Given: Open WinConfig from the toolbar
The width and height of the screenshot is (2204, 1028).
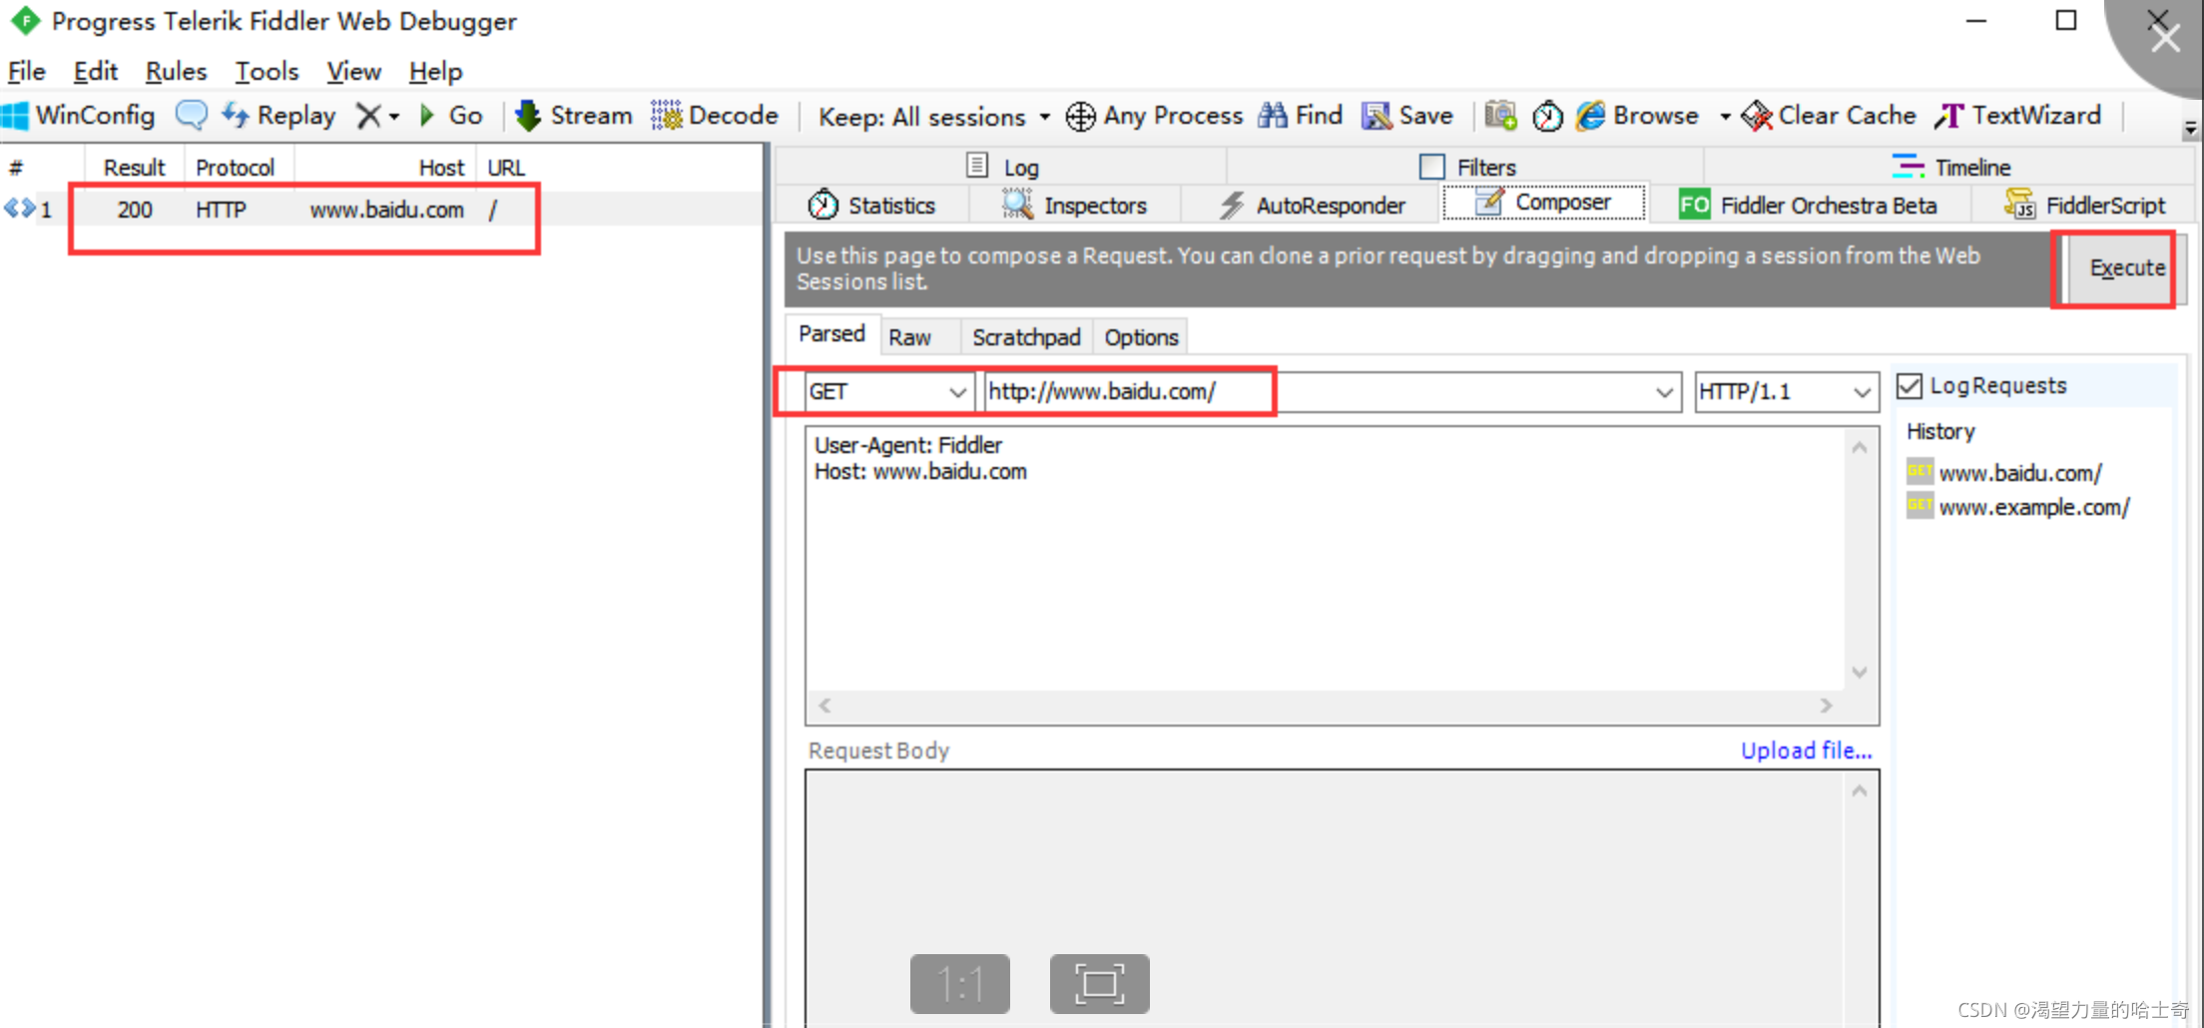Looking at the screenshot, I should pyautogui.click(x=78, y=116).
